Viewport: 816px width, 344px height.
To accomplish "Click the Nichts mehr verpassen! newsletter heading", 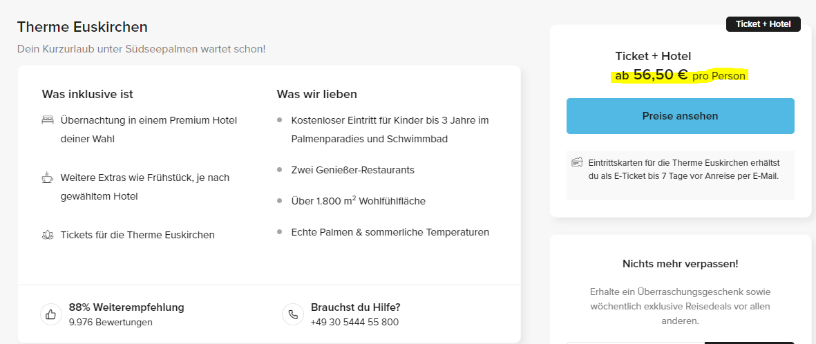I will coord(680,264).
